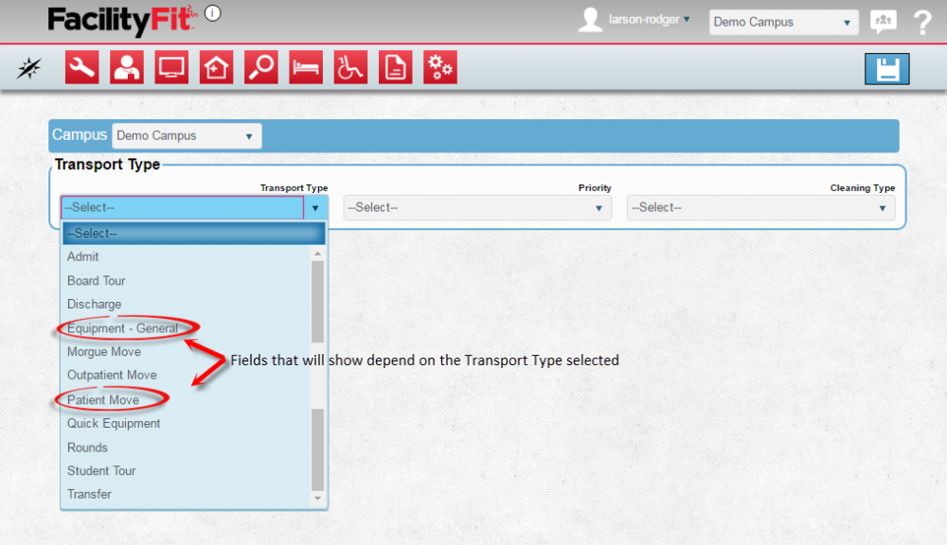Image resolution: width=947 pixels, height=545 pixels.
Task: Click the info circle beside FacilityFit logo
Action: click(x=213, y=12)
